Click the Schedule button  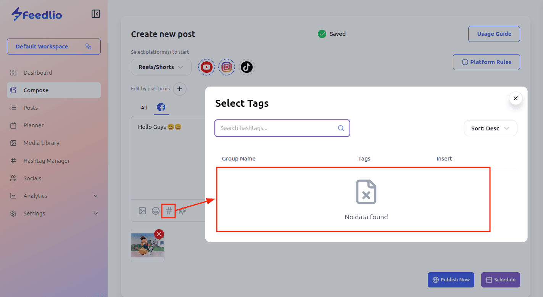pyautogui.click(x=500, y=280)
